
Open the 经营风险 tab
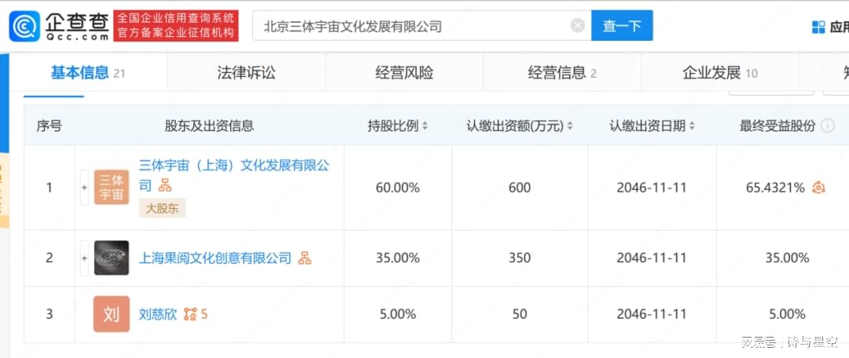click(x=405, y=72)
